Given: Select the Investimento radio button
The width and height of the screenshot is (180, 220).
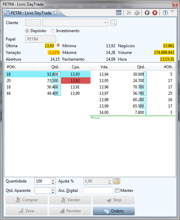Looking at the screenshot, I should 53,31.
